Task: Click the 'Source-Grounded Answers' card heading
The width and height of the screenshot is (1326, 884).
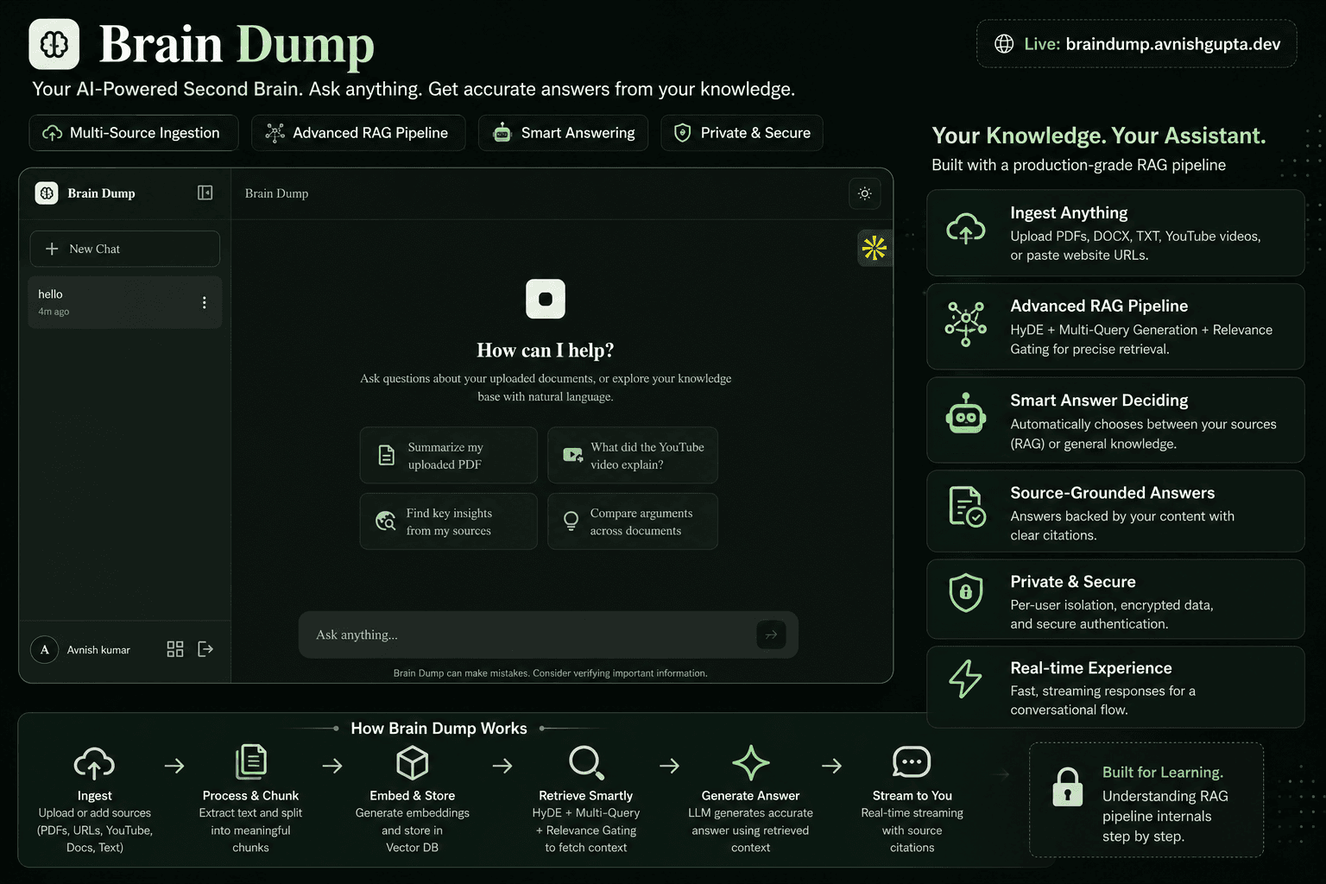Action: (1113, 493)
